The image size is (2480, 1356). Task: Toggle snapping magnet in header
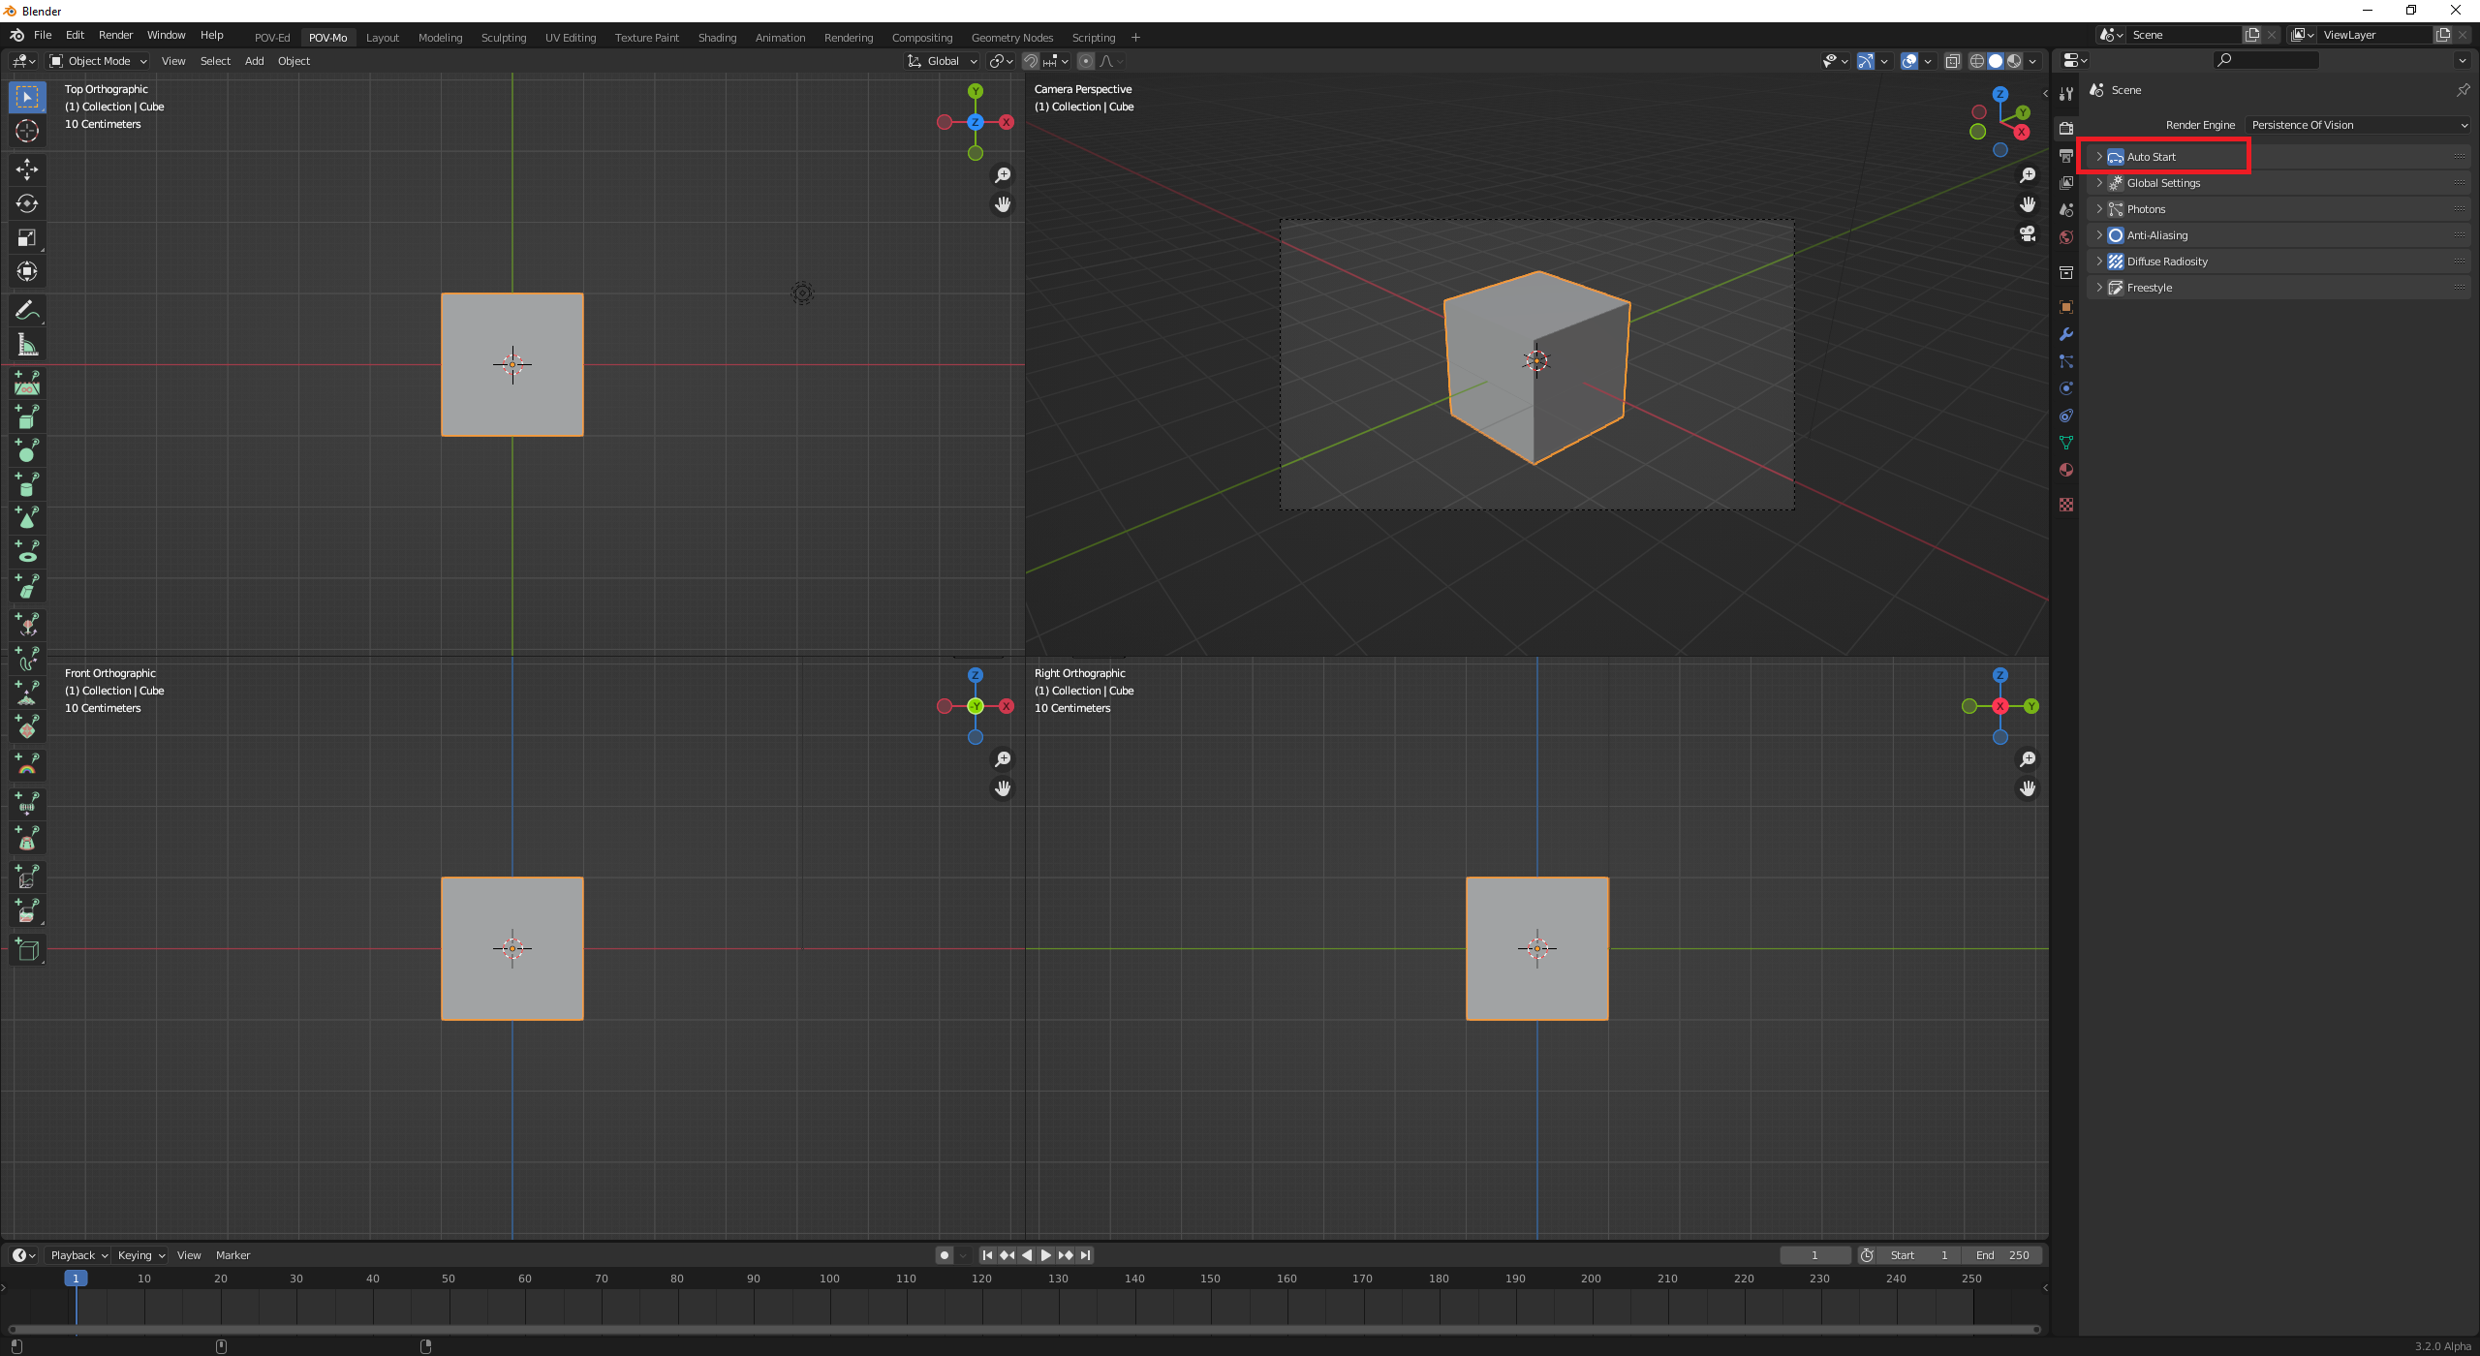click(1031, 61)
